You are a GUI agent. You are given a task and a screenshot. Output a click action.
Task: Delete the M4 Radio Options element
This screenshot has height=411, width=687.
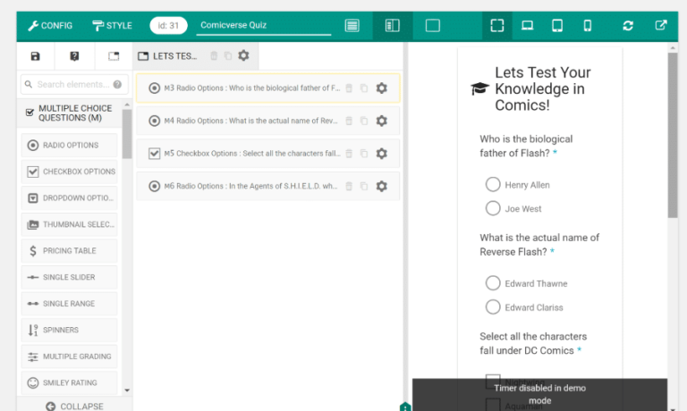pos(349,121)
